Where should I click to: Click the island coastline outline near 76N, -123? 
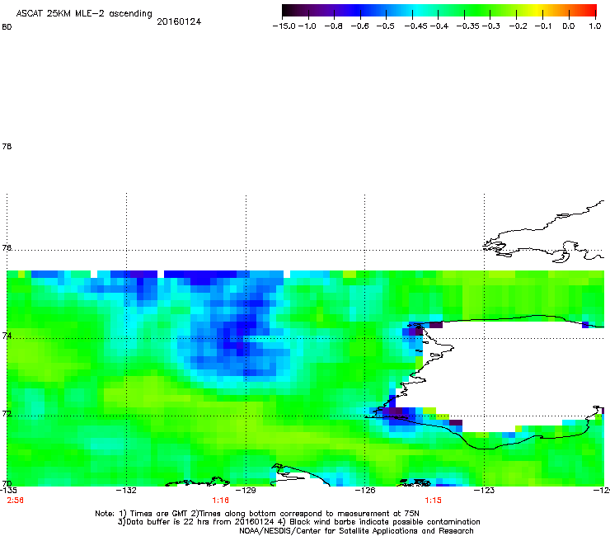pos(545,233)
